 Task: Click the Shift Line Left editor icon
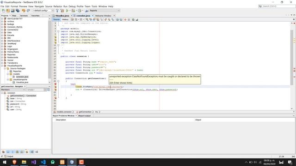click(x=117, y=19)
